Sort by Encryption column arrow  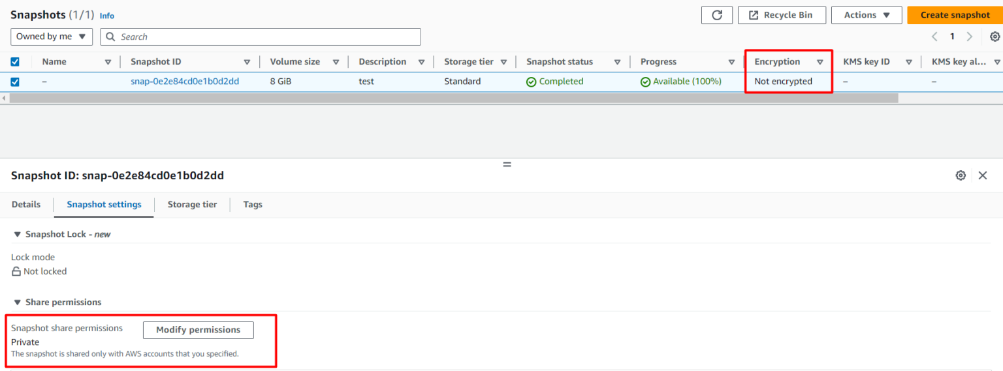click(820, 62)
